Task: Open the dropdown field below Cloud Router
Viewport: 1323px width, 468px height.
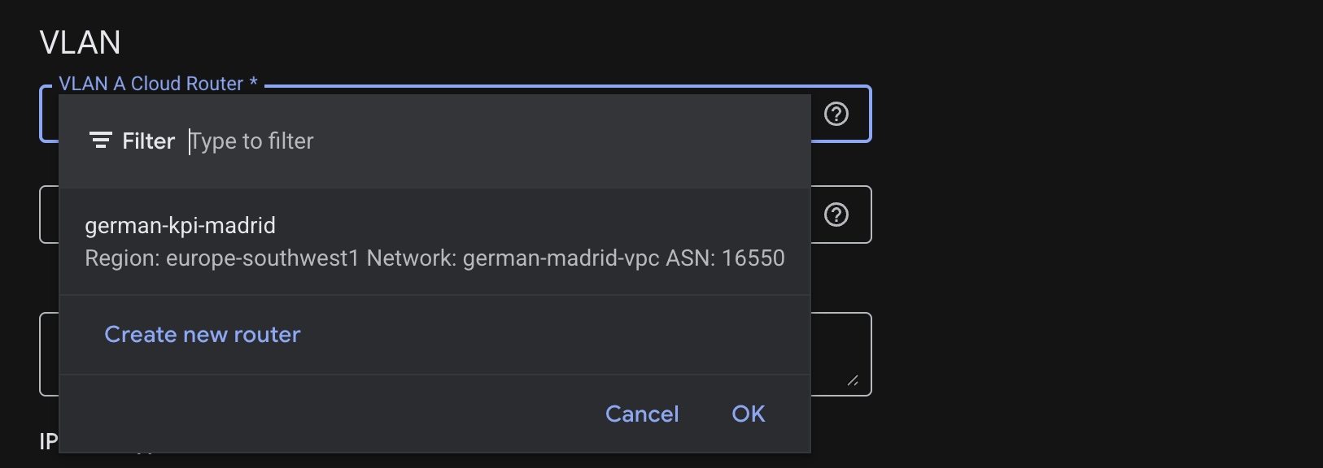Action: tap(49, 215)
